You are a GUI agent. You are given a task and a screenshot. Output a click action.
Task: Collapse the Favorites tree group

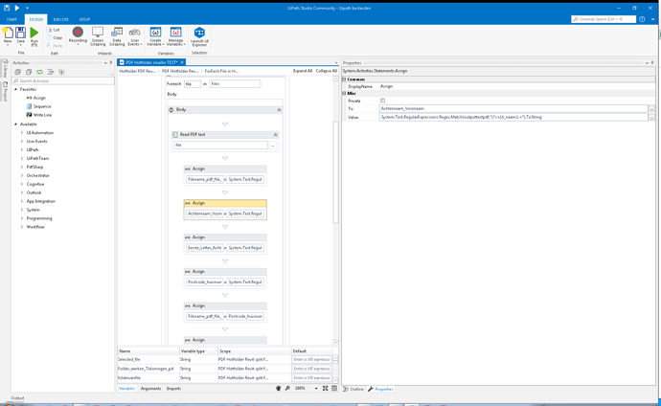tap(15, 89)
